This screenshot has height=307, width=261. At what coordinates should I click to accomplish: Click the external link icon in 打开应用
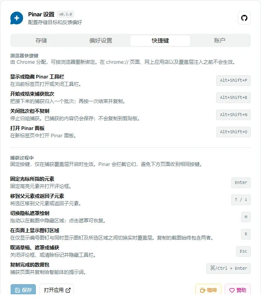click(x=68, y=290)
